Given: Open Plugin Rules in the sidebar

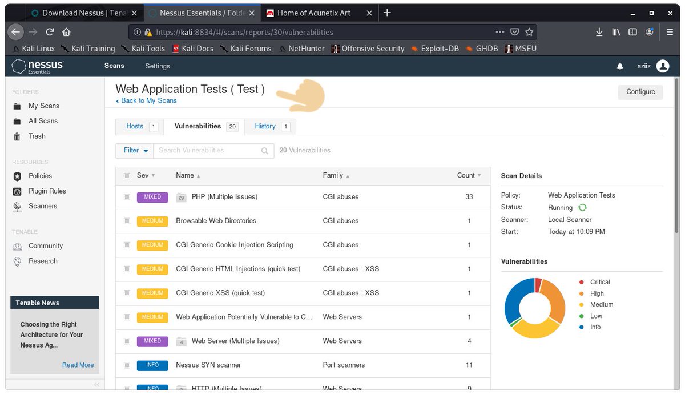Looking at the screenshot, I should click(47, 191).
